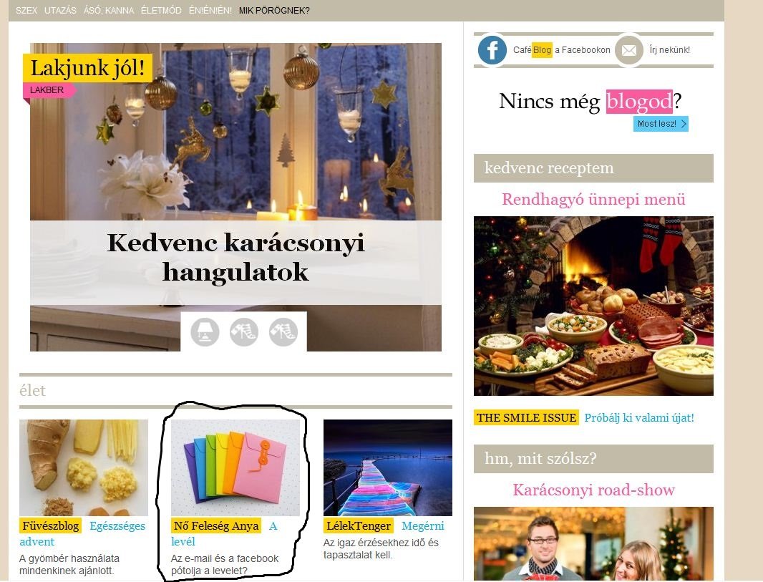
Task: Select the middle high-heel carousel icon
Action: click(x=244, y=332)
